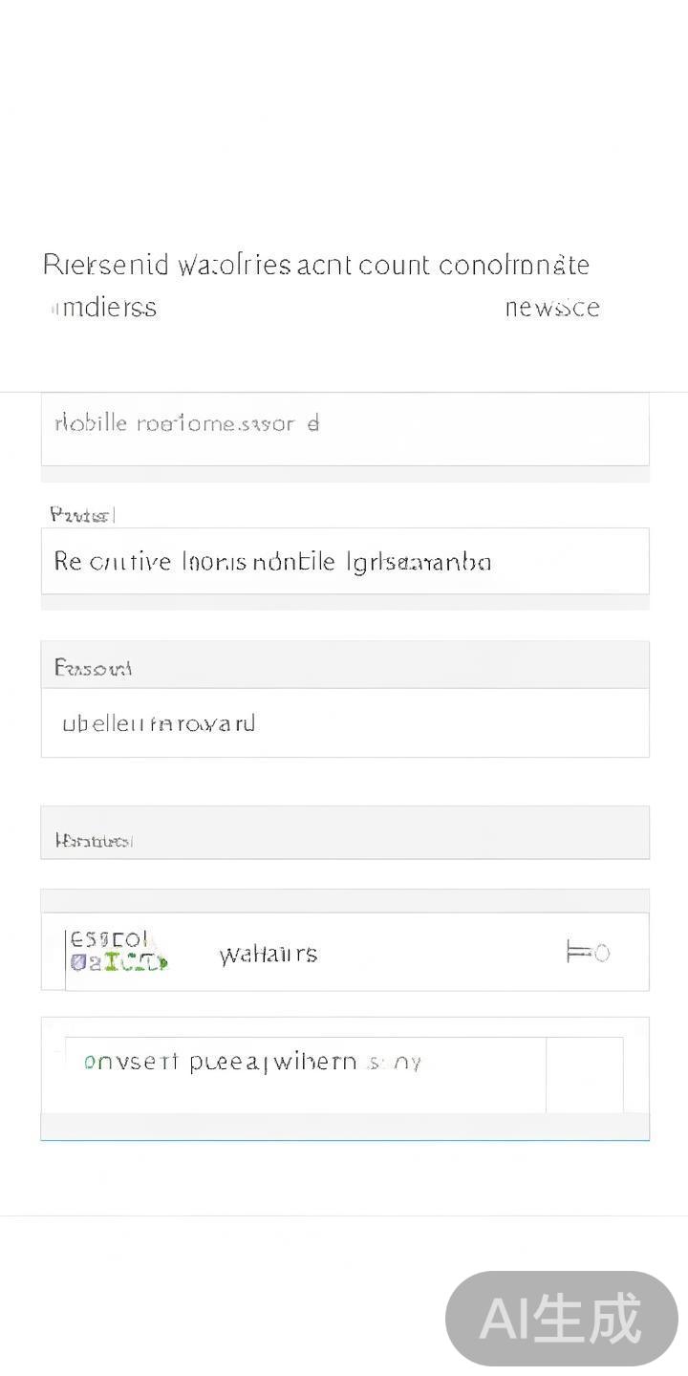Click the page heading beginning 'Rıersenid'
The width and height of the screenshot is (688, 1376).
click(315, 265)
